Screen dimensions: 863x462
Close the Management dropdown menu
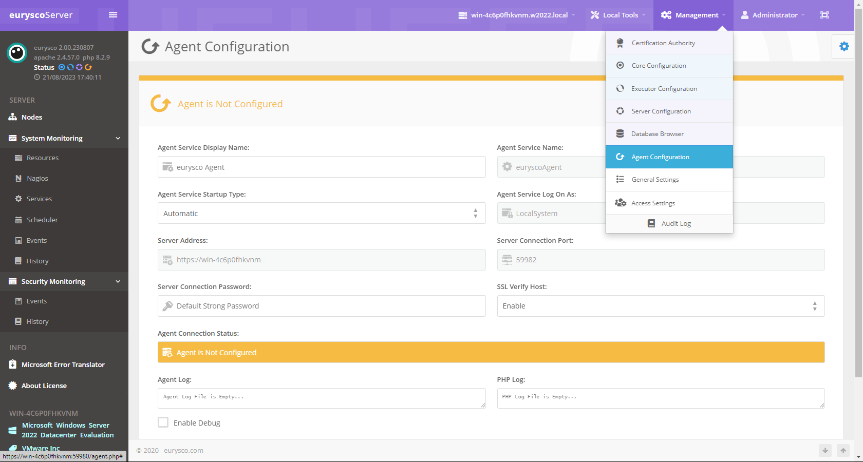693,15
